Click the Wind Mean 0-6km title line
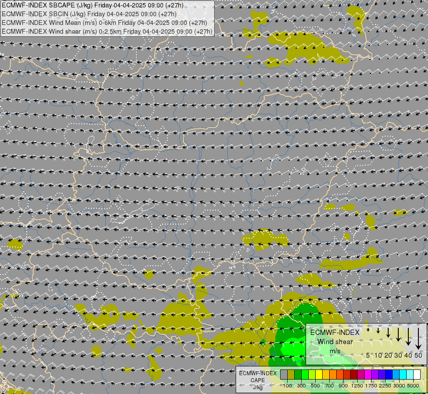The image size is (428, 394). [104, 23]
